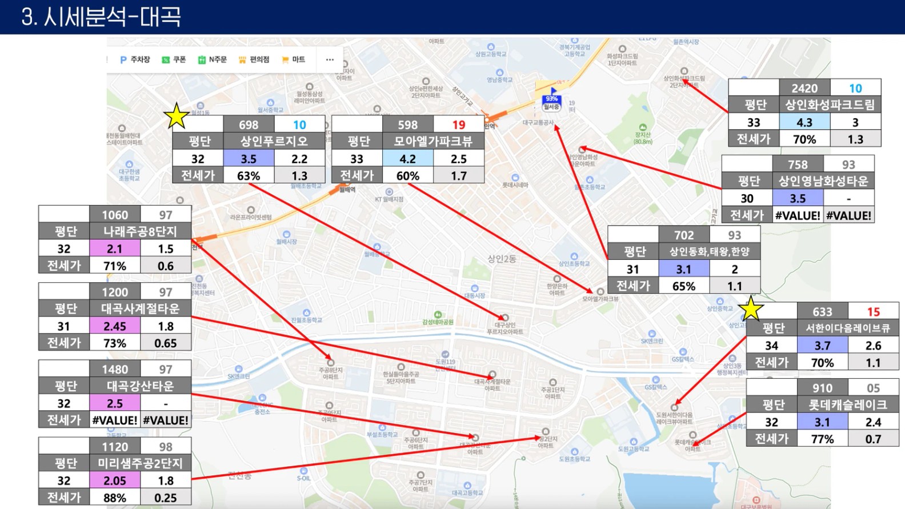Select the 상인동화,태왕,한양 table header cell

[710, 251]
